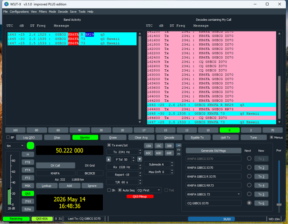Select the Q65 mode button

pyautogui.click(x=28, y=193)
